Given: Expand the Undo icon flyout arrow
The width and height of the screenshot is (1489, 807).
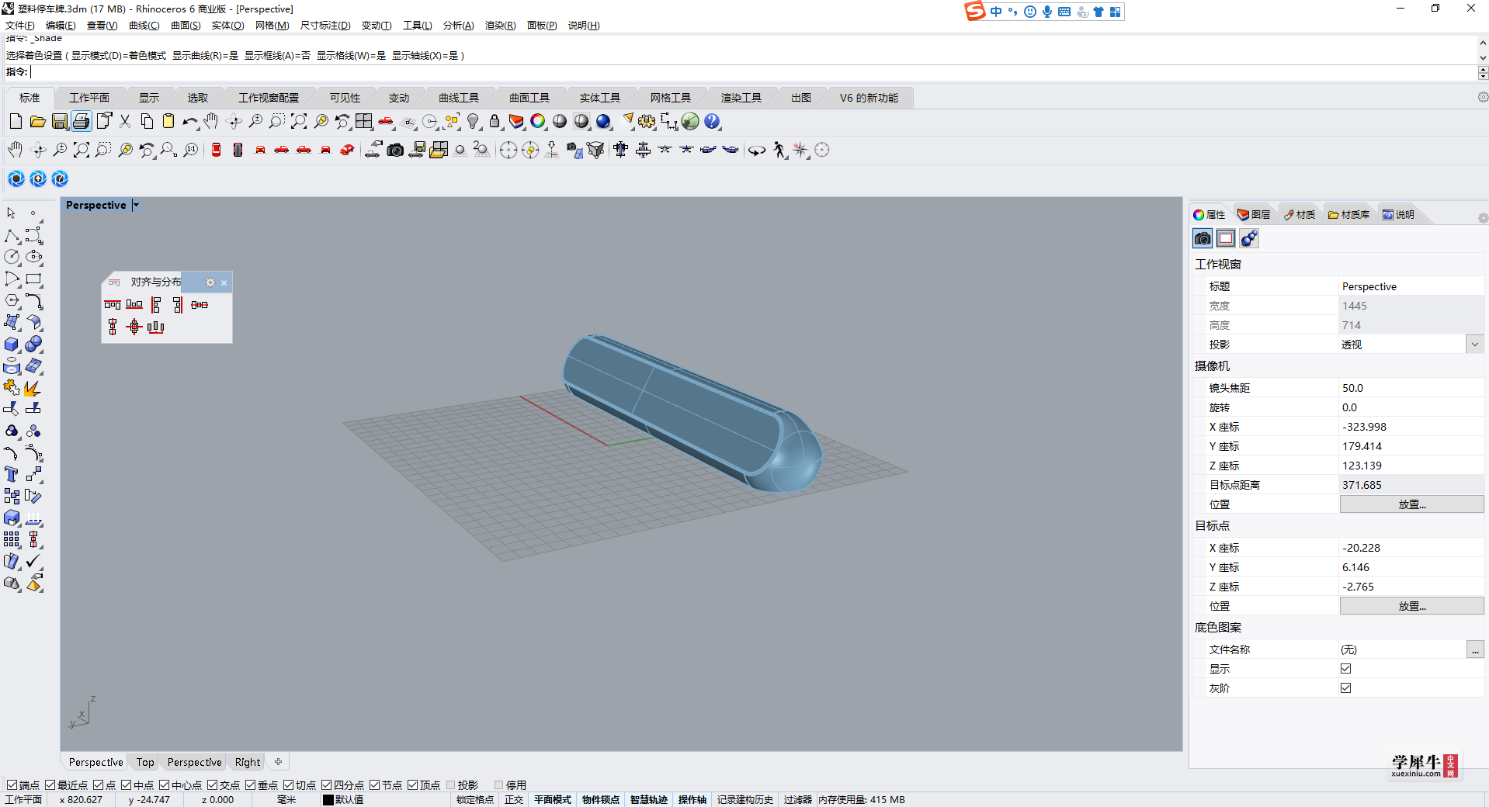Looking at the screenshot, I should click(x=198, y=128).
